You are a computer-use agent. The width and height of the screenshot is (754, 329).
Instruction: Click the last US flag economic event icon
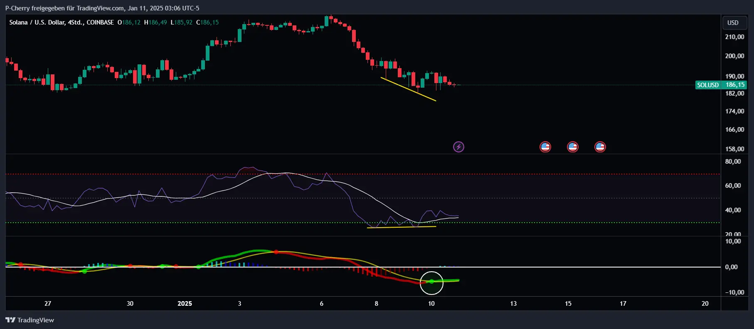click(x=600, y=147)
